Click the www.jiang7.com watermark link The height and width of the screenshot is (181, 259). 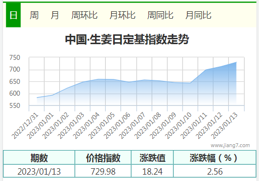[x=230, y=145]
